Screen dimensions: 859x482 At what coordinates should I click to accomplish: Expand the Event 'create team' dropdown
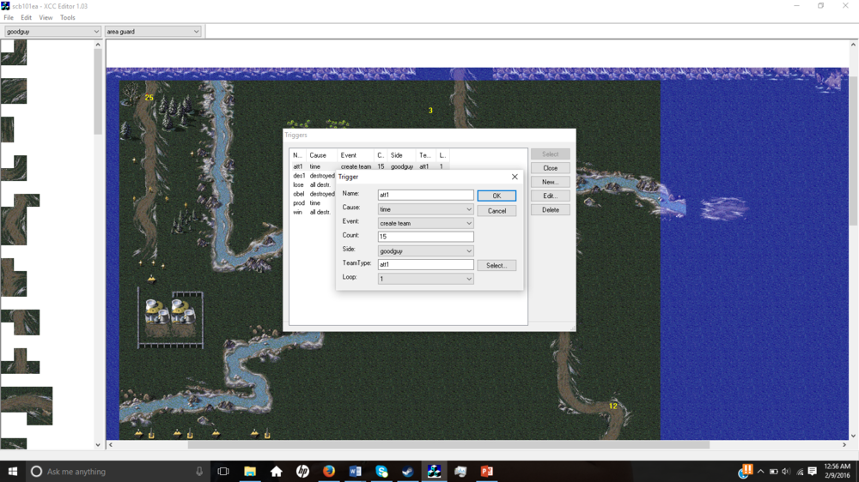pyautogui.click(x=425, y=223)
